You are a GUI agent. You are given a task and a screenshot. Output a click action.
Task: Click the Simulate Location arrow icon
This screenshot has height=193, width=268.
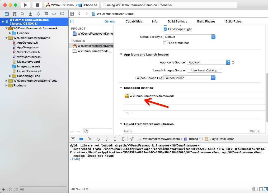pos(131,139)
